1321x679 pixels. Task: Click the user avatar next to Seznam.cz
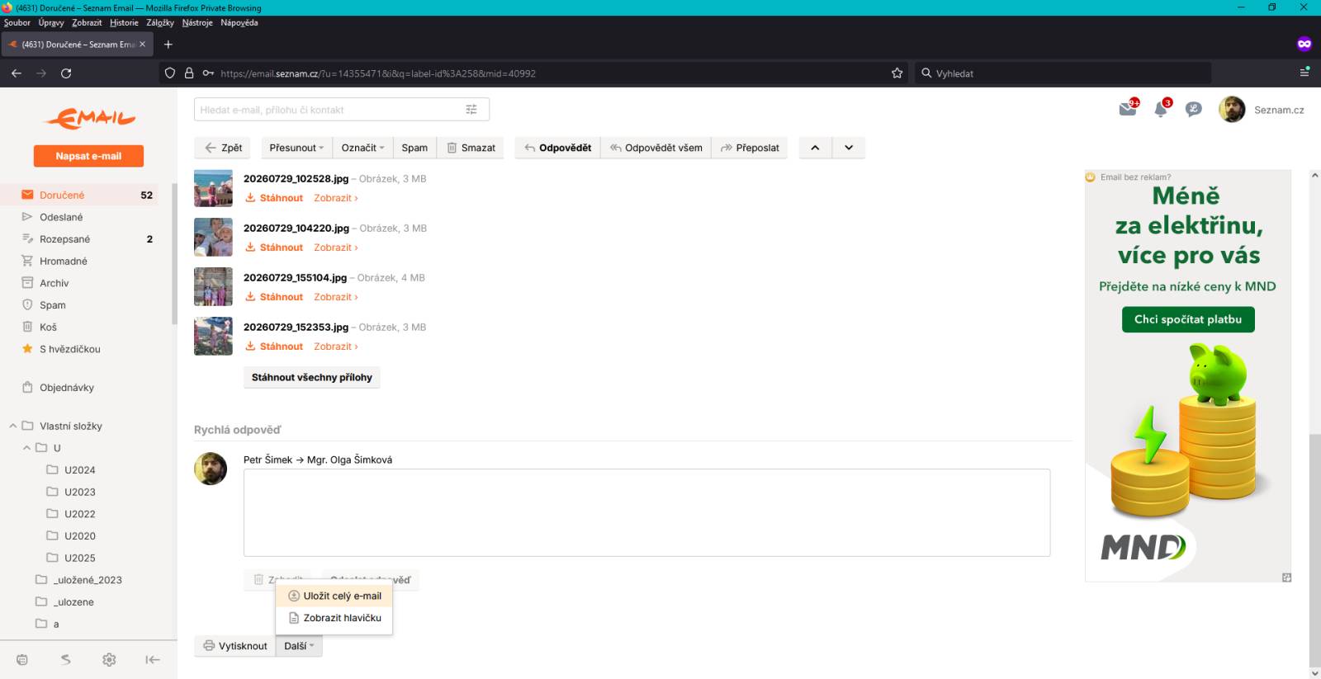[x=1232, y=109]
